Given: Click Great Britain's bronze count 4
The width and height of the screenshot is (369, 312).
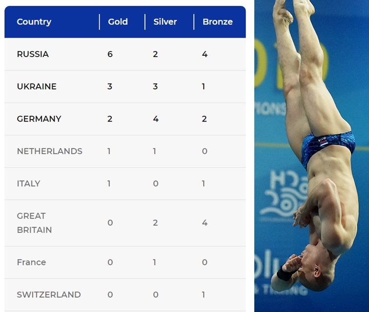Looking at the screenshot, I should pos(205,223).
